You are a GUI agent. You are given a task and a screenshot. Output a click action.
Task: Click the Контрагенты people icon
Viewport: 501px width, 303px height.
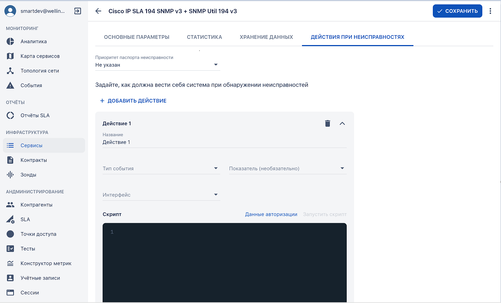click(x=10, y=205)
